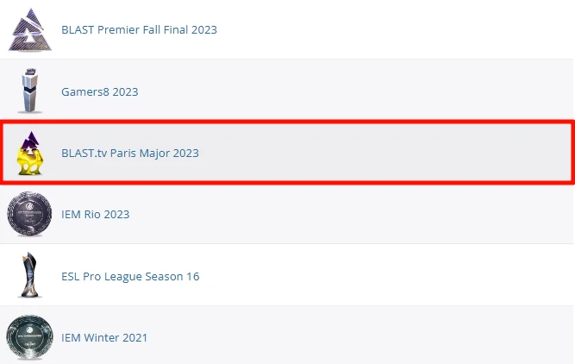Click the IEM Rio 2023 plate trophy
The width and height of the screenshot is (575, 364).
coord(29,214)
